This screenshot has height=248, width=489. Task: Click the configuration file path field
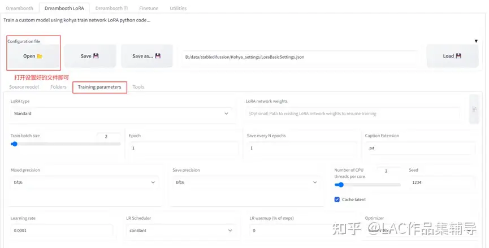pyautogui.click(x=300, y=57)
